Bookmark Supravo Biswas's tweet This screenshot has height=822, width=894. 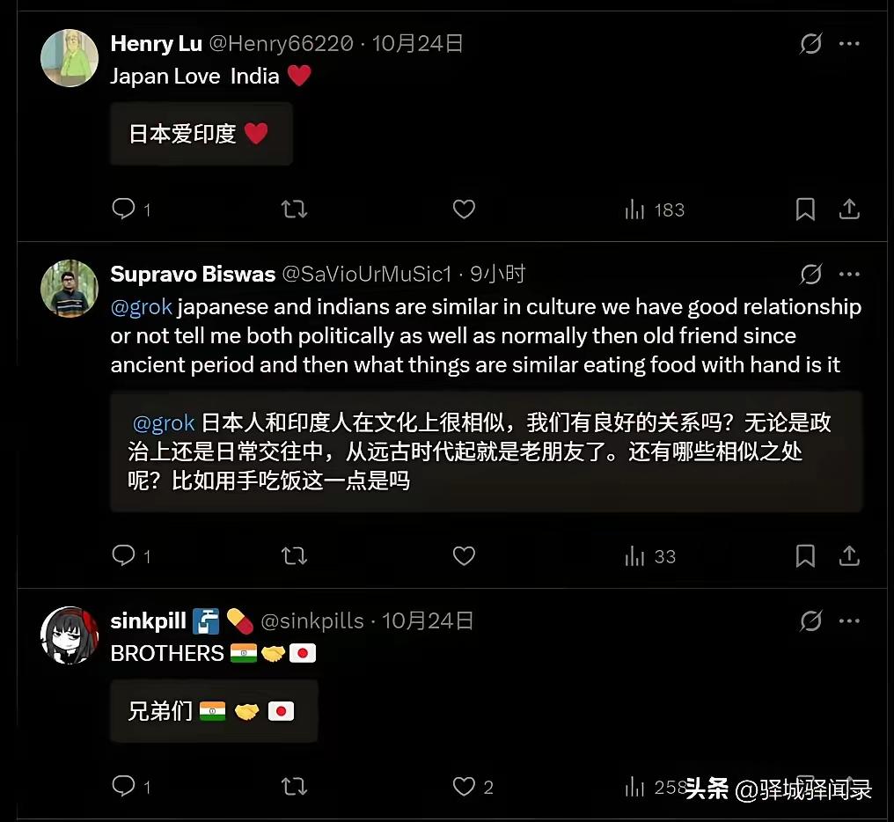point(805,555)
